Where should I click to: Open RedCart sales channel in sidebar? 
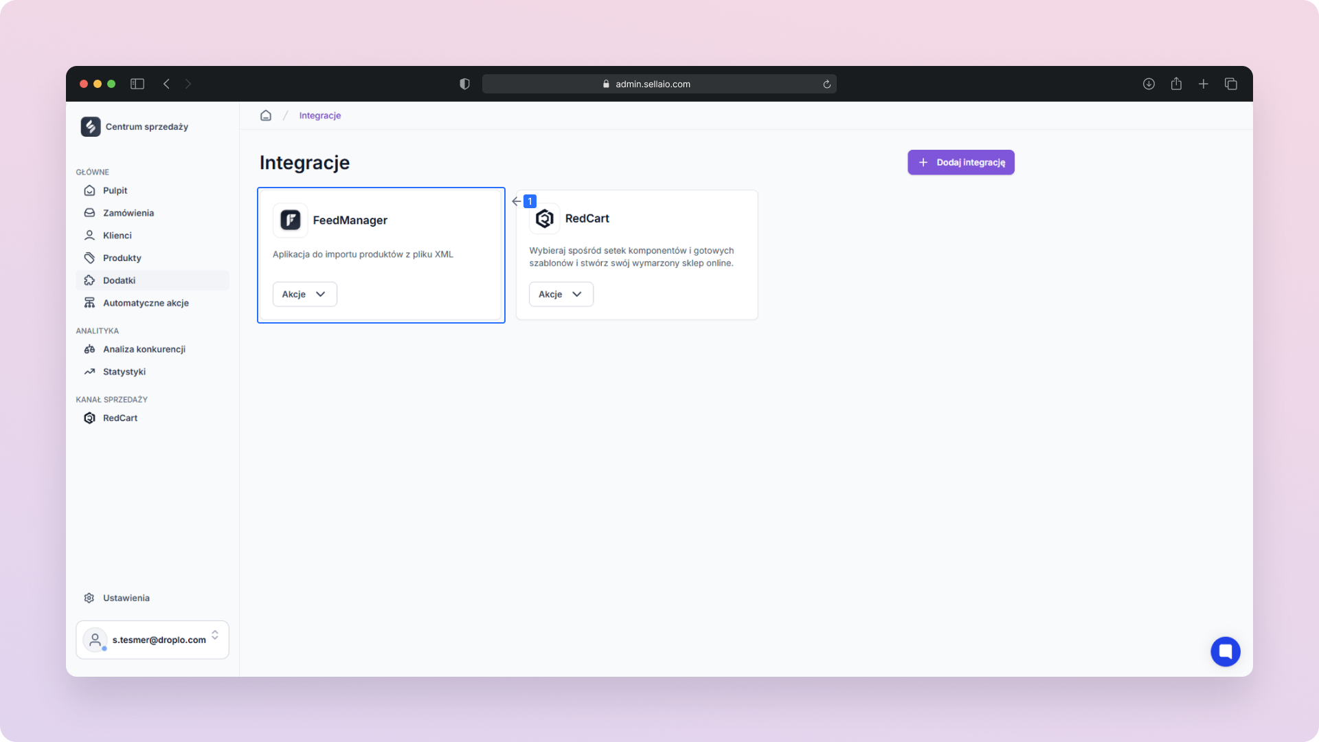click(x=153, y=418)
